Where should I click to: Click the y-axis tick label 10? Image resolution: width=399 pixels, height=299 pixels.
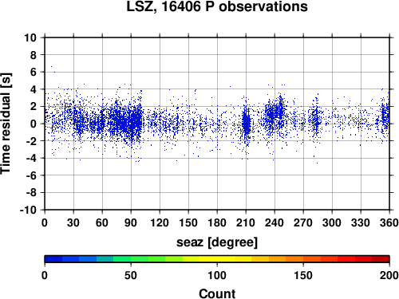[x=30, y=37]
